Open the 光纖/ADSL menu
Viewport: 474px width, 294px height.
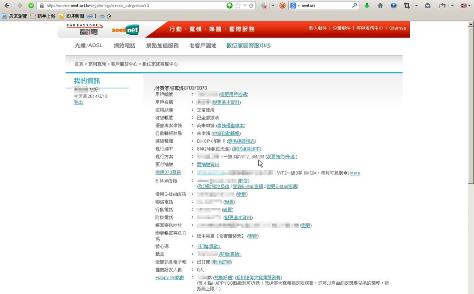[x=88, y=45]
